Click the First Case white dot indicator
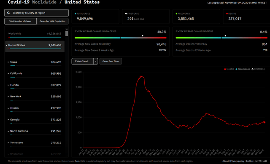Image resolution: width=270 pixels, height=164 pixels. pos(126,13)
